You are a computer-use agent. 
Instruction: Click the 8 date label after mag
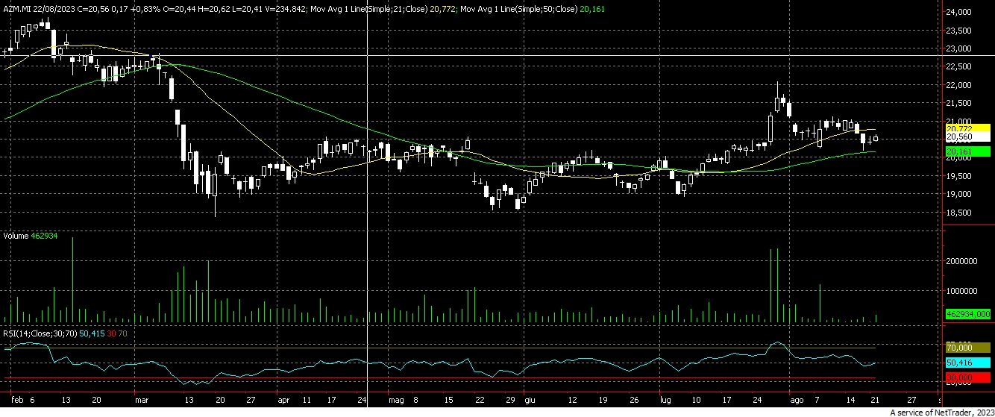pyautogui.click(x=416, y=400)
